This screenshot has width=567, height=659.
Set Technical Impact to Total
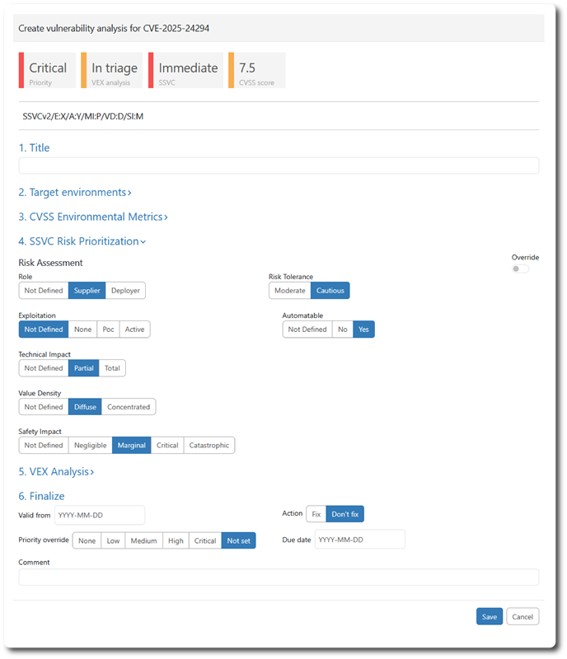point(112,367)
